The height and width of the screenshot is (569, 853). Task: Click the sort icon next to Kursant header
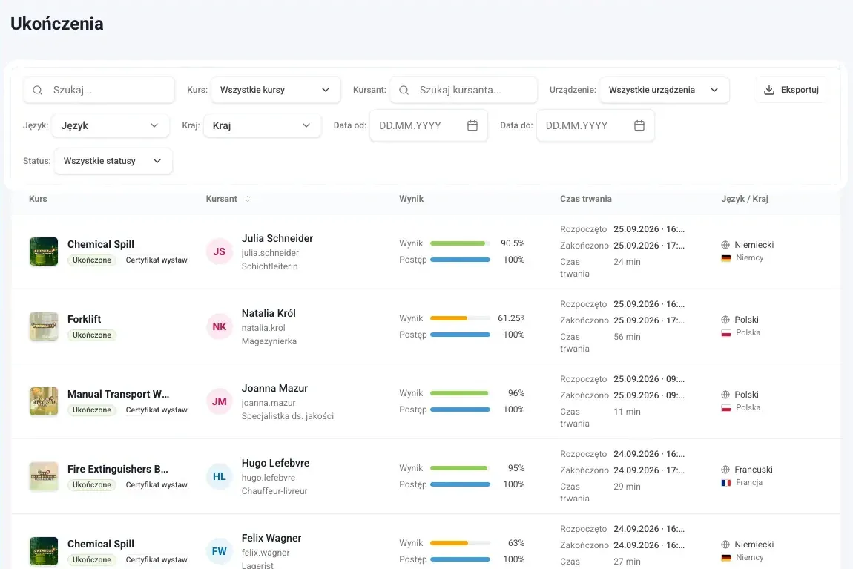pos(248,199)
